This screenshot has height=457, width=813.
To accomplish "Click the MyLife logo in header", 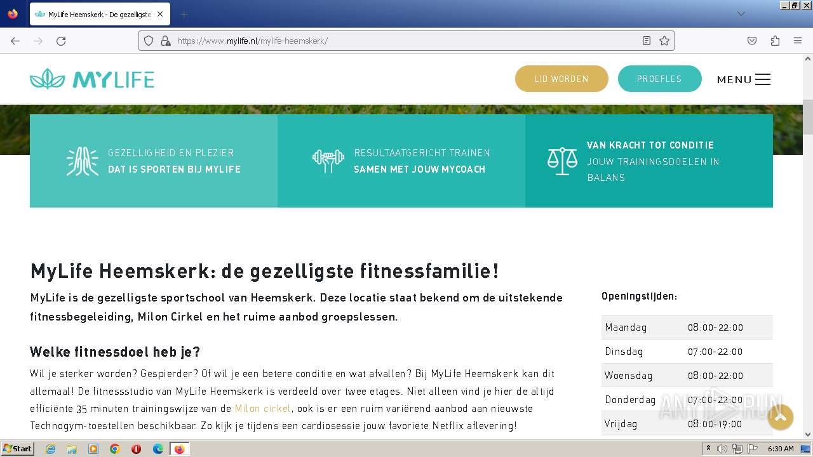I will 92,79.
